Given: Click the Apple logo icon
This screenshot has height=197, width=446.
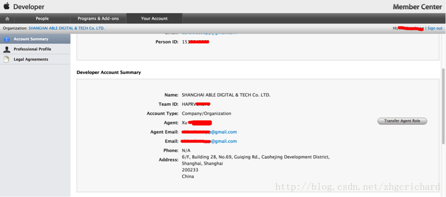Looking at the screenshot, I should 7,6.
